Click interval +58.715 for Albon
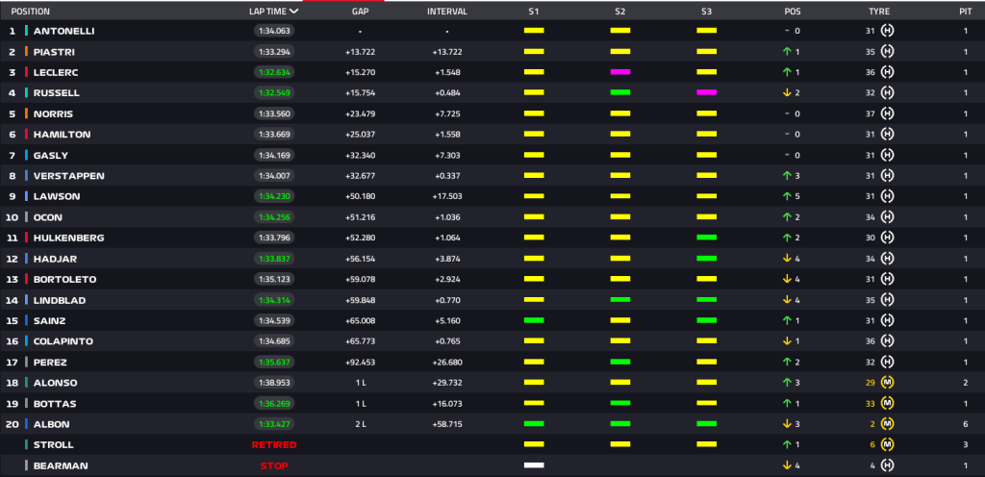This screenshot has width=985, height=477. (447, 424)
